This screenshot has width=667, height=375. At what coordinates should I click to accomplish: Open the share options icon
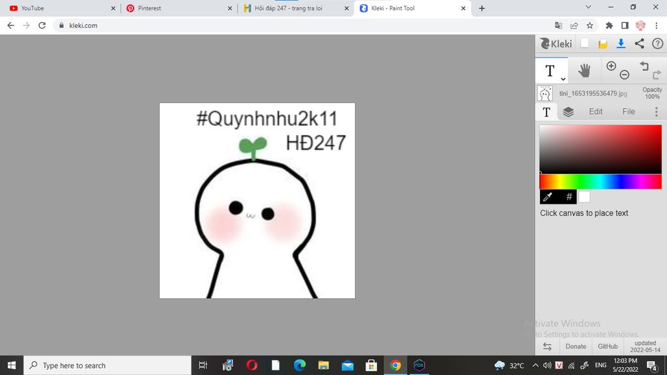(x=639, y=44)
